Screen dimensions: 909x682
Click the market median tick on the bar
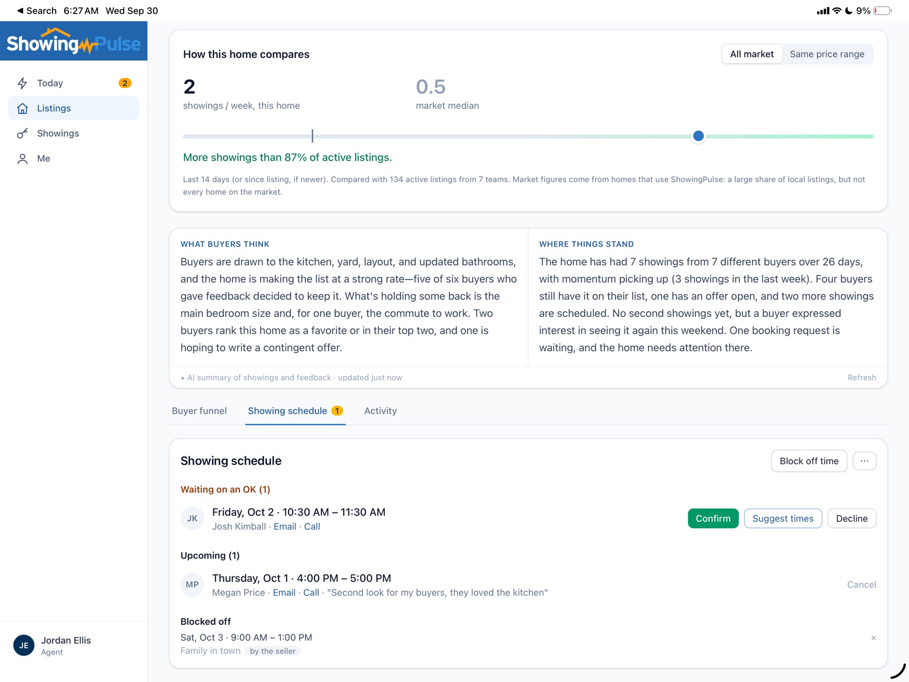[x=312, y=136]
